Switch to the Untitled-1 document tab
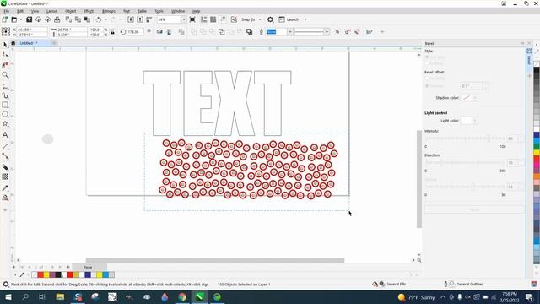This screenshot has width=540, height=304. [28, 43]
